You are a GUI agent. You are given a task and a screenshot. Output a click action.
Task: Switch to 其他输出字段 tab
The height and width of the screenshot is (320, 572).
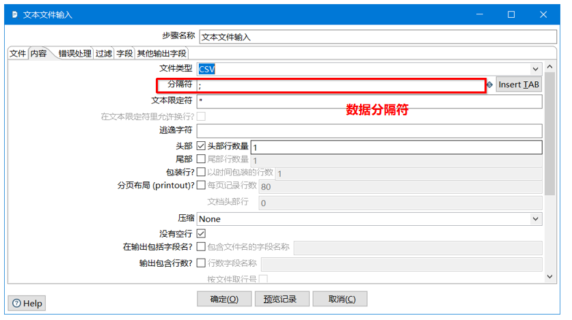tap(161, 53)
